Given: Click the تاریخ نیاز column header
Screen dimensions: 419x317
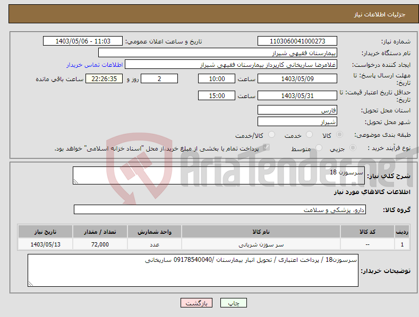Looking at the screenshot, I should tap(45, 232).
